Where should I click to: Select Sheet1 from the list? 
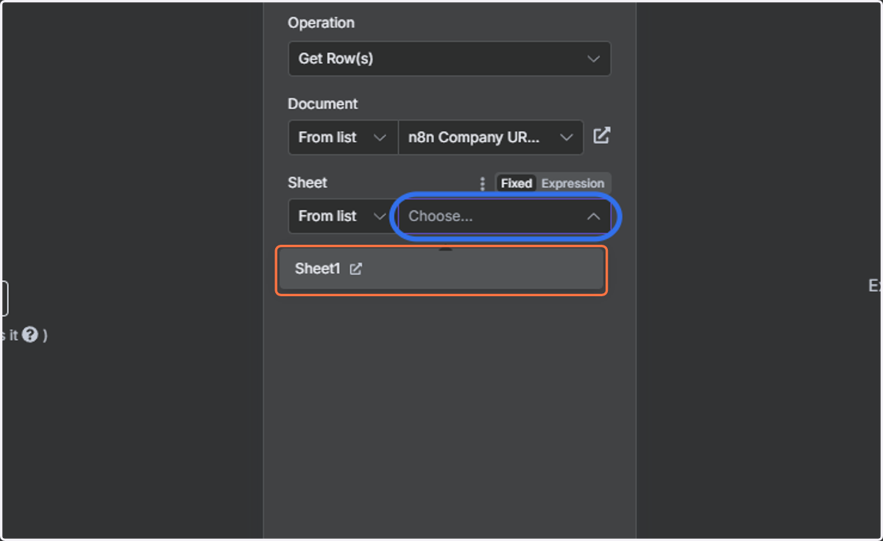tap(441, 269)
